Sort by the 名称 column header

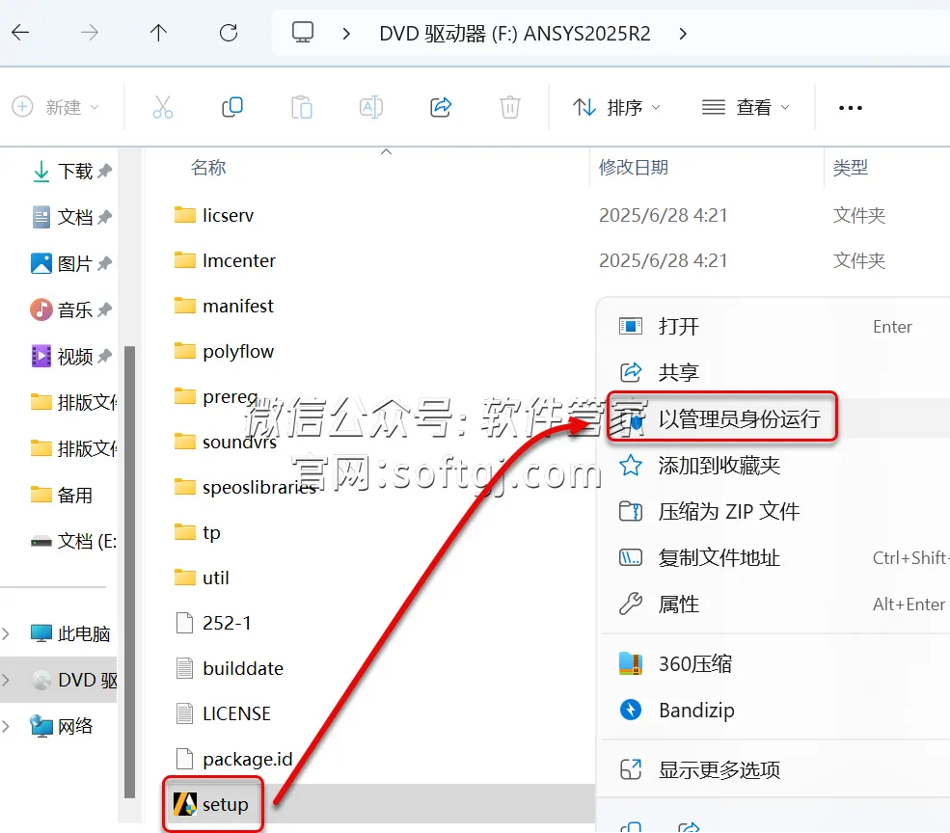tap(207, 167)
